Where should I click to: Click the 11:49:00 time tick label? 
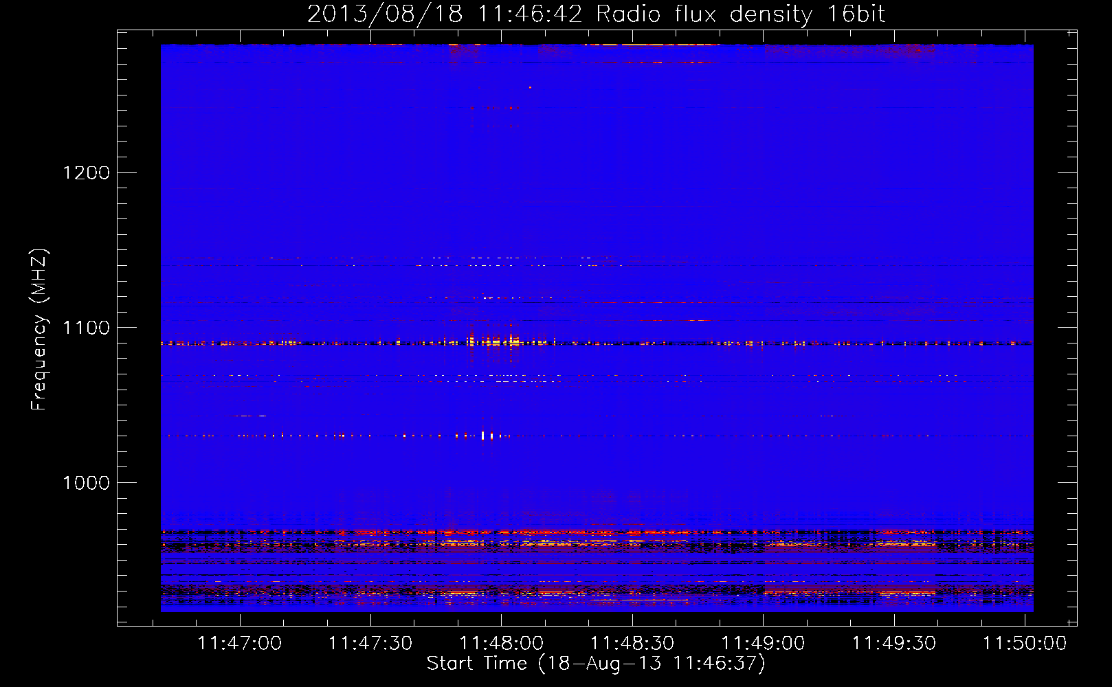pos(763,644)
